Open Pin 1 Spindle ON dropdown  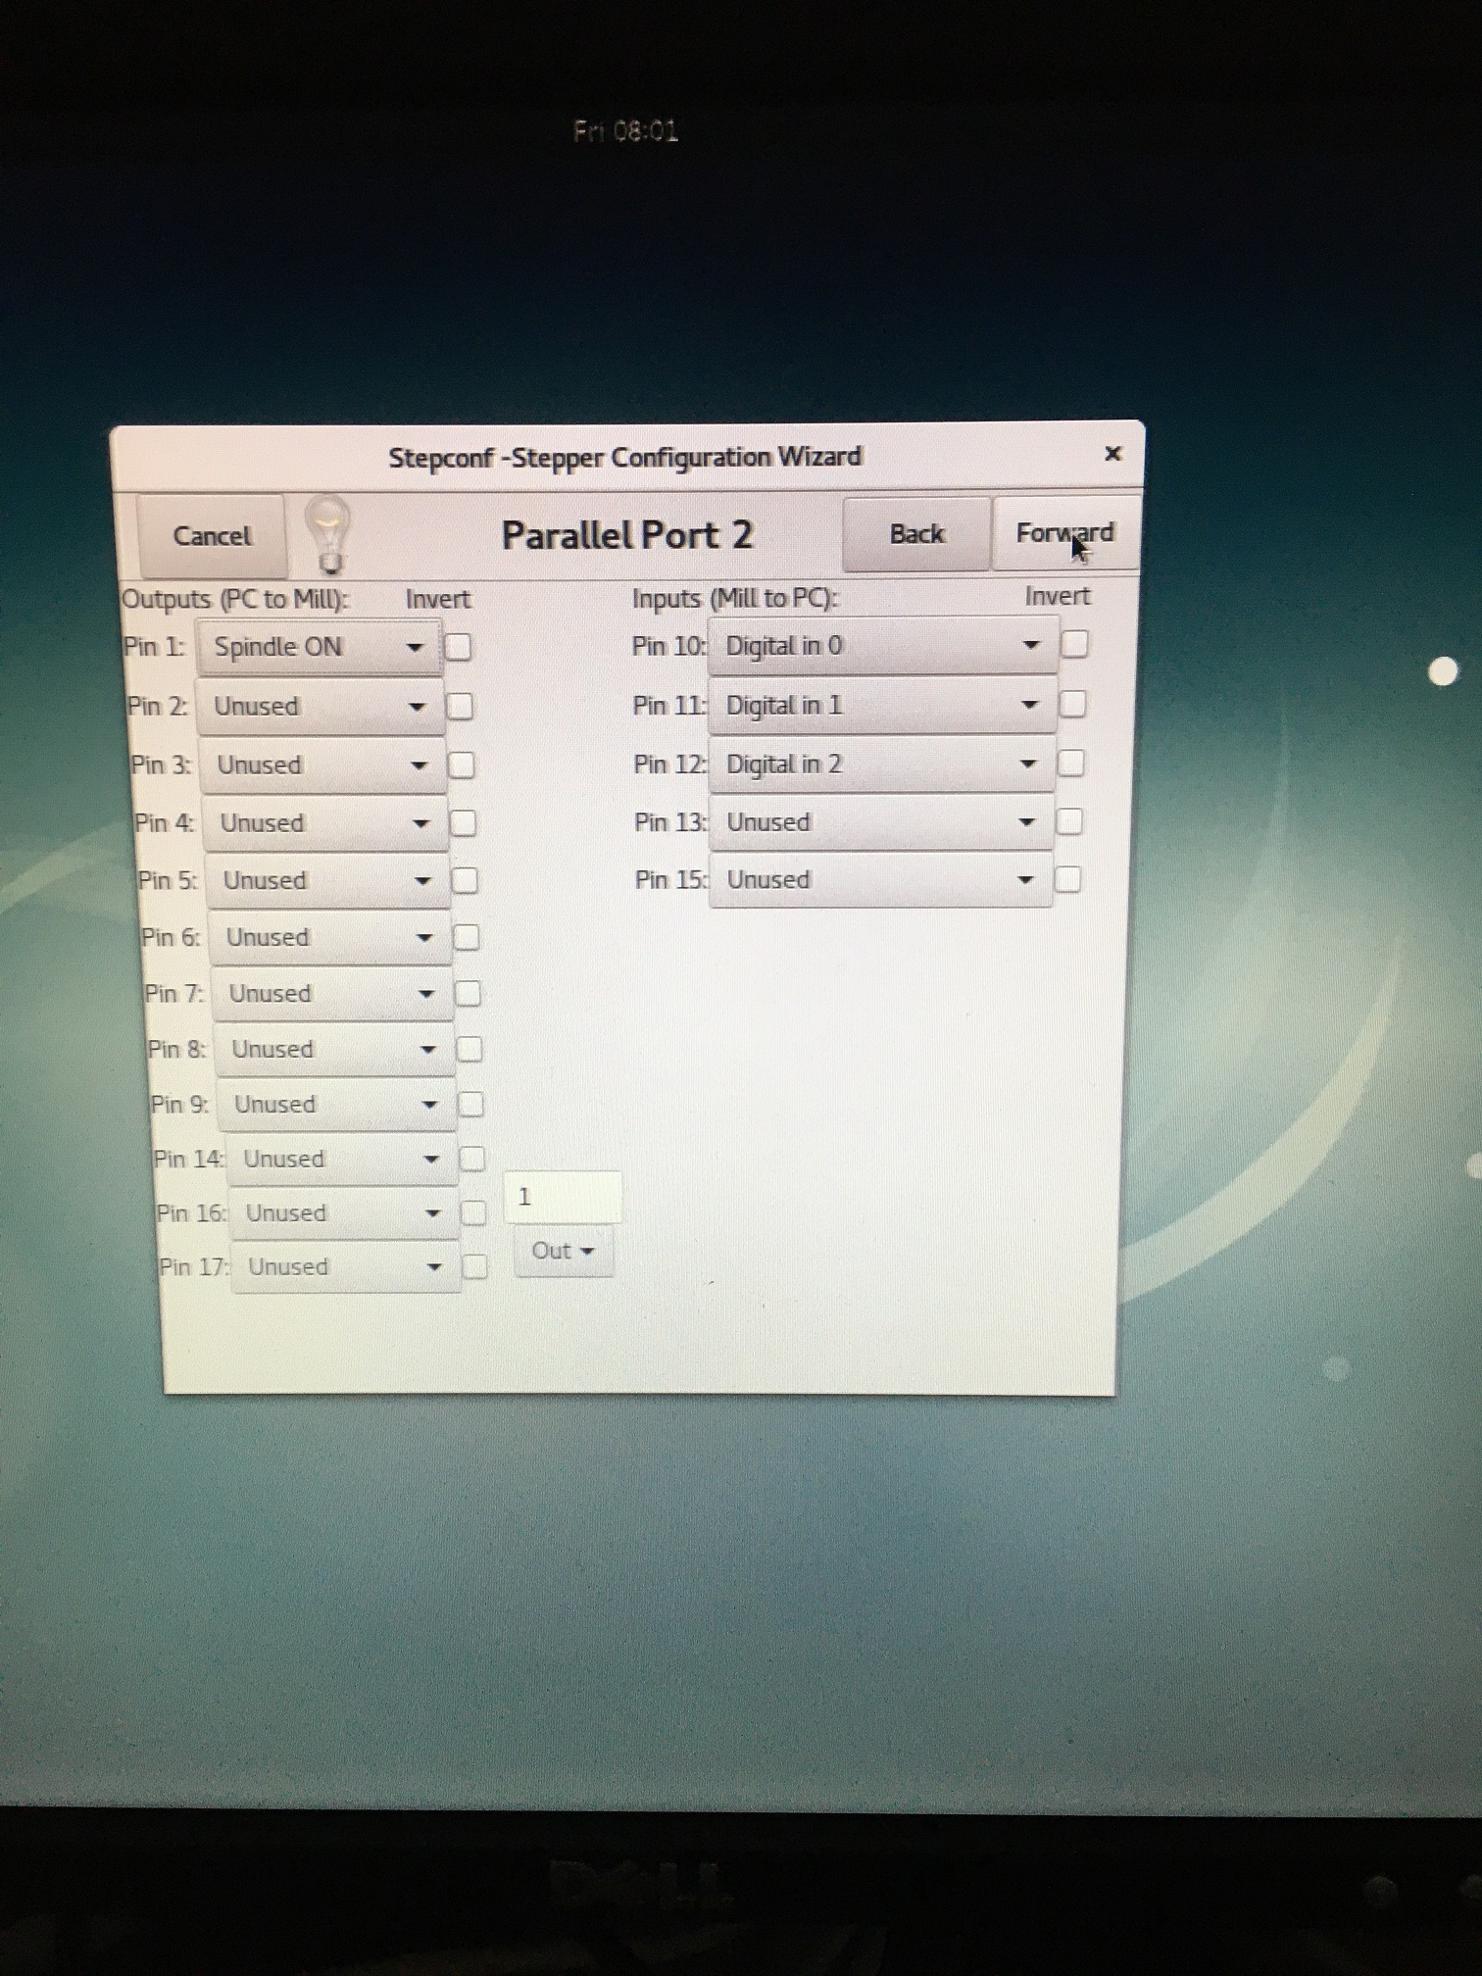320,648
